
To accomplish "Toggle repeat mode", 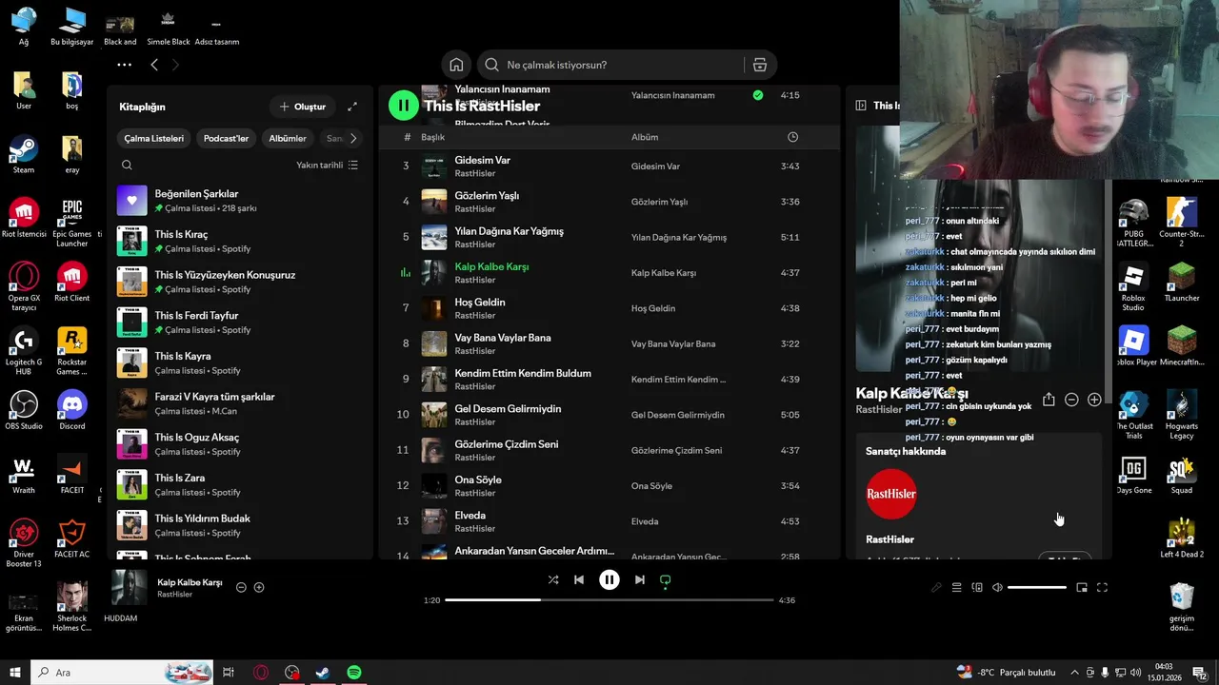I will [666, 579].
